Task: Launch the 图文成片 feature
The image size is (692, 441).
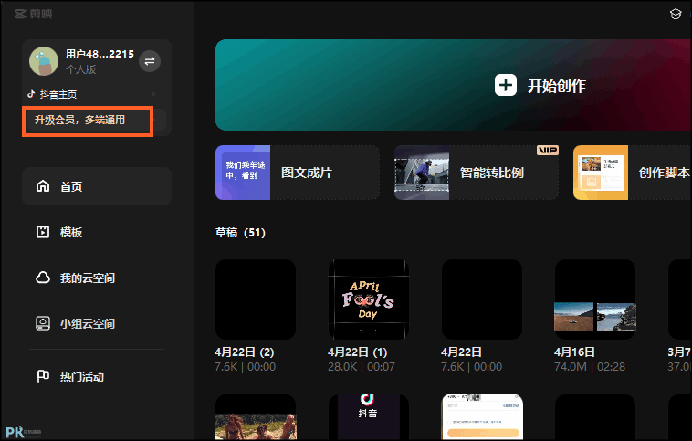Action: click(x=298, y=173)
